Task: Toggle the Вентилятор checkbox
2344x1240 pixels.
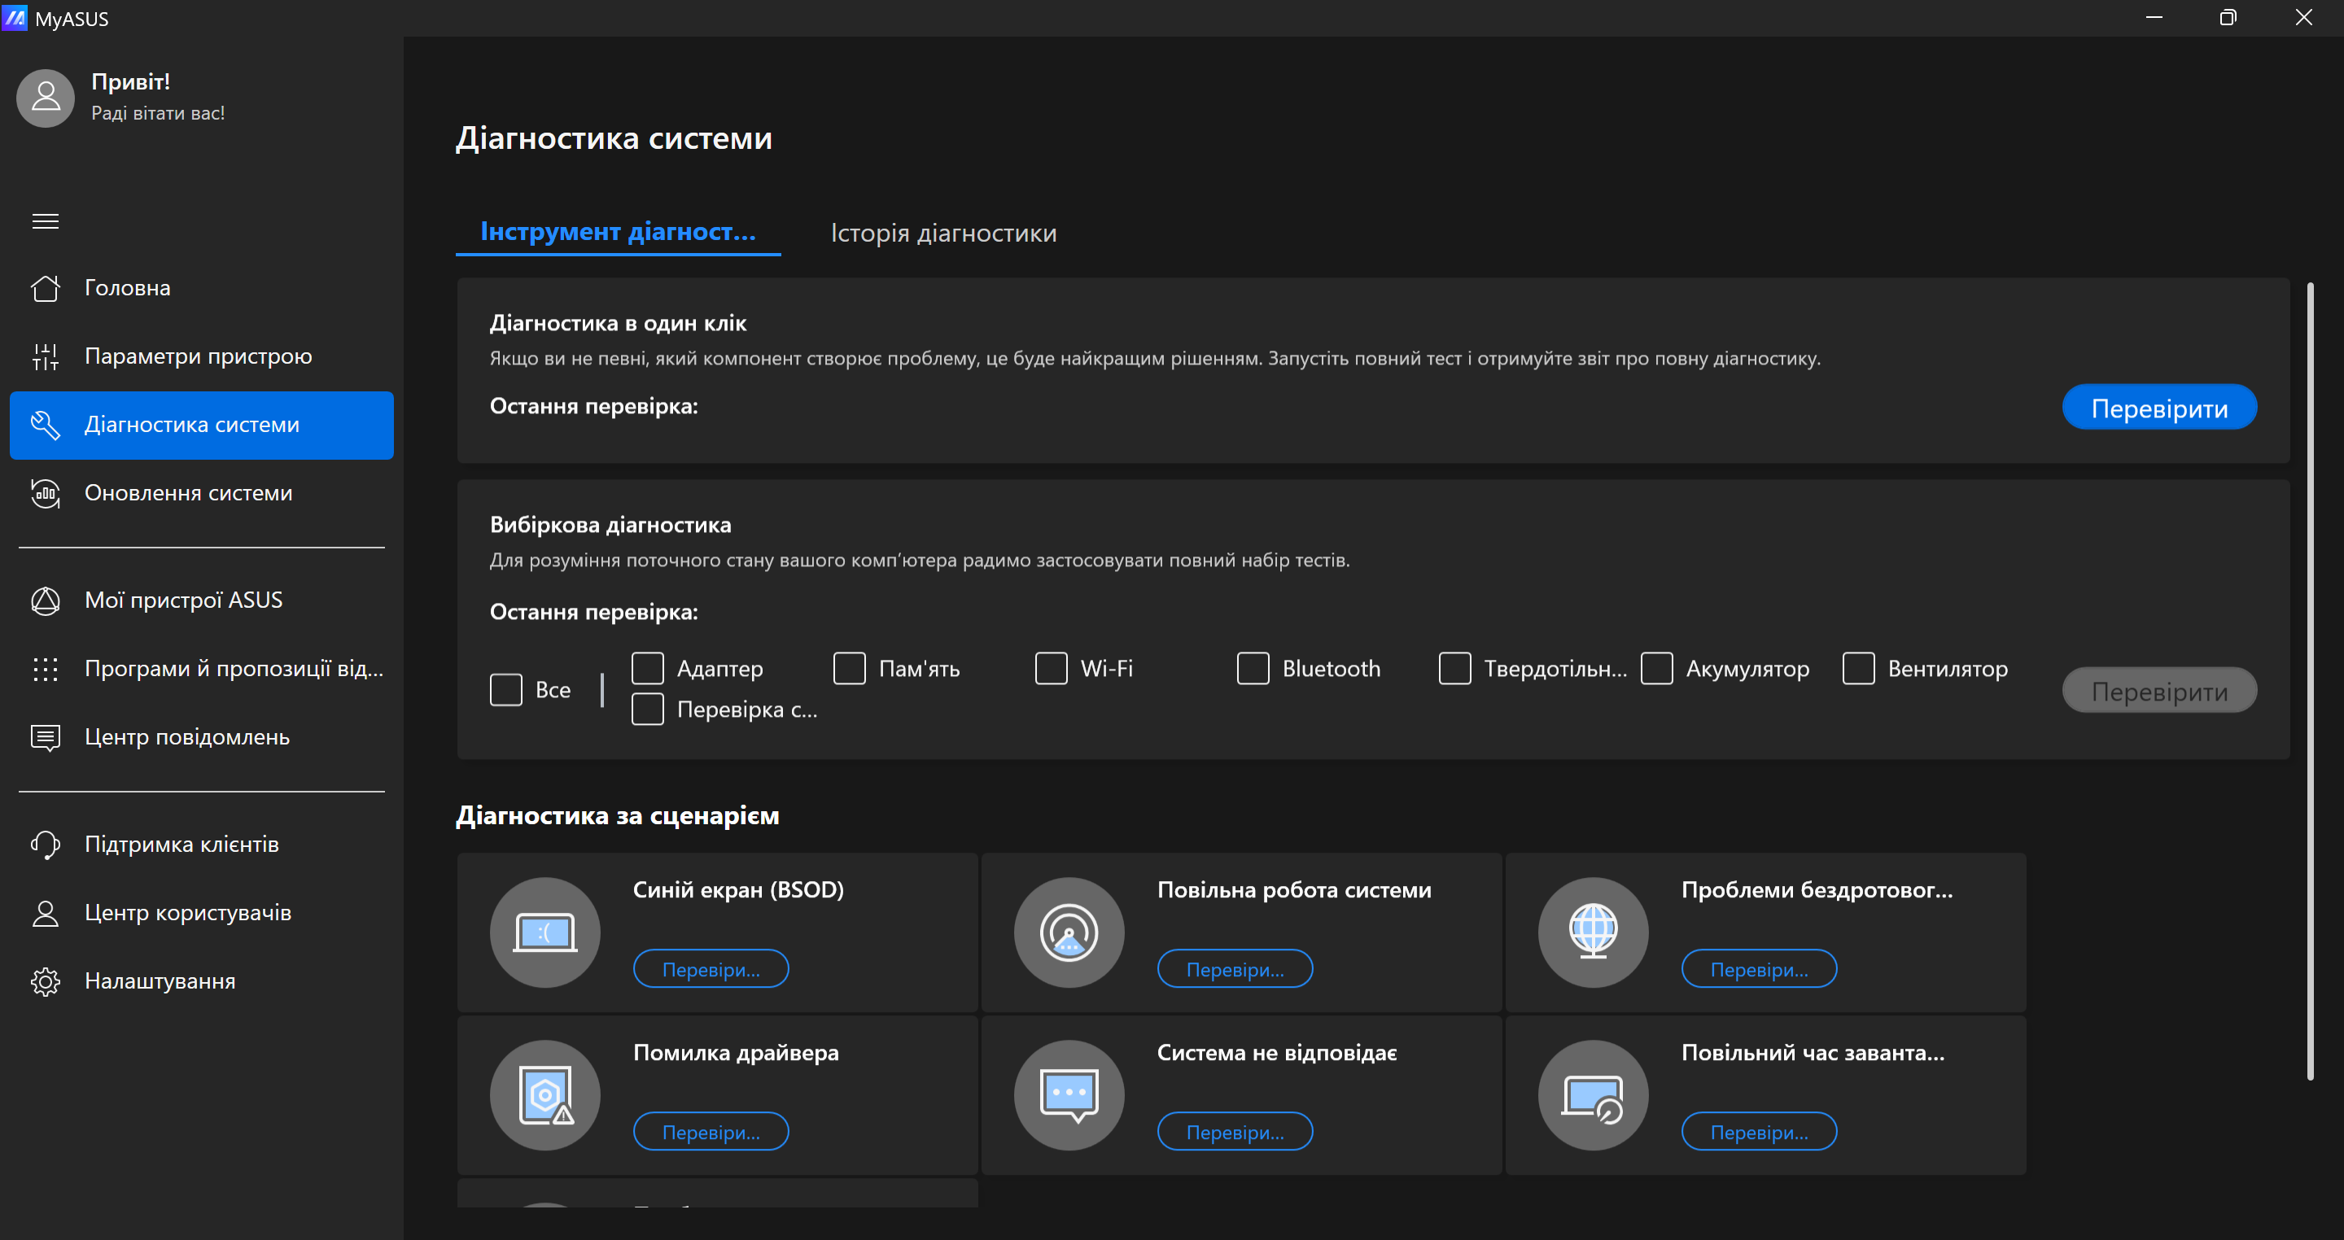Action: [x=1858, y=669]
